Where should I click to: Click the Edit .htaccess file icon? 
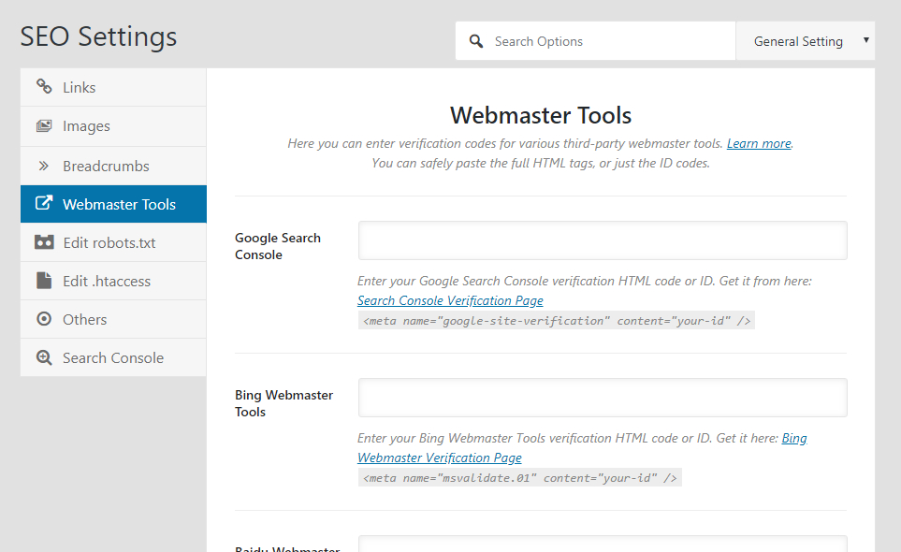44,281
